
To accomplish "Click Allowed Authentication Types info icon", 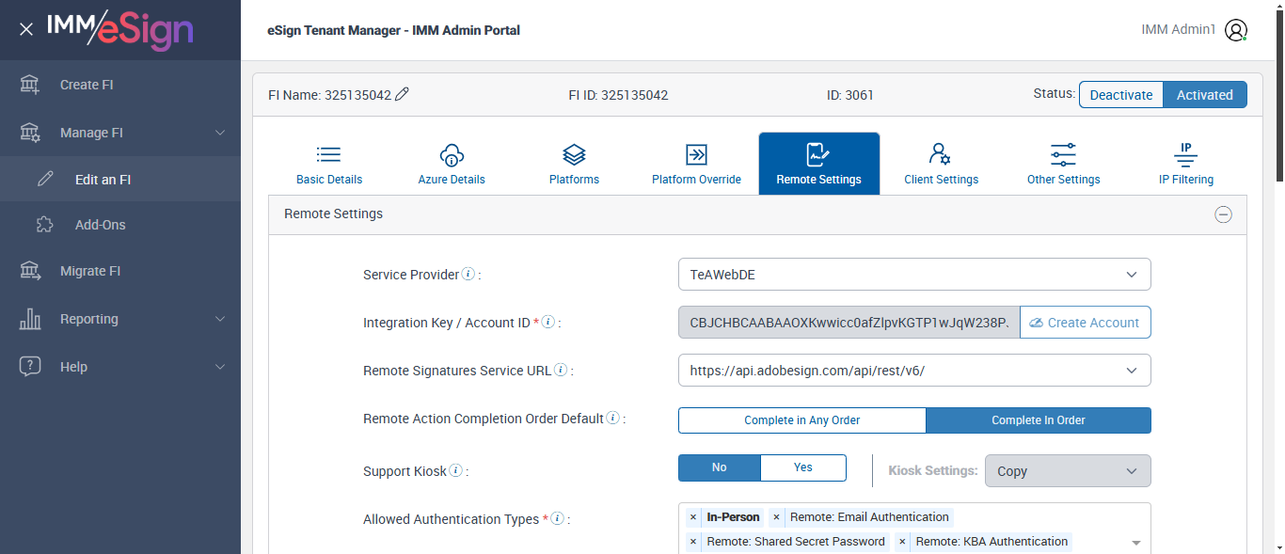I will [x=557, y=518].
